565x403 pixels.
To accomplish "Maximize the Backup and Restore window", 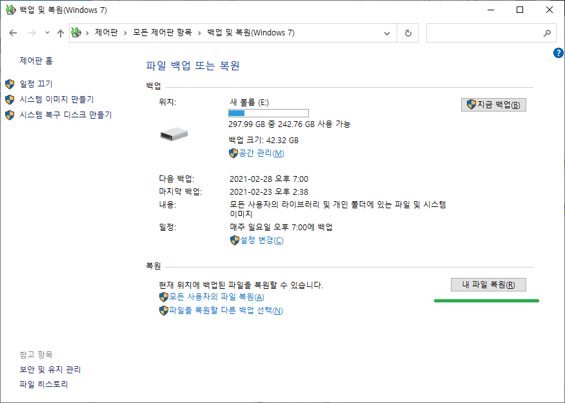I will [x=520, y=10].
